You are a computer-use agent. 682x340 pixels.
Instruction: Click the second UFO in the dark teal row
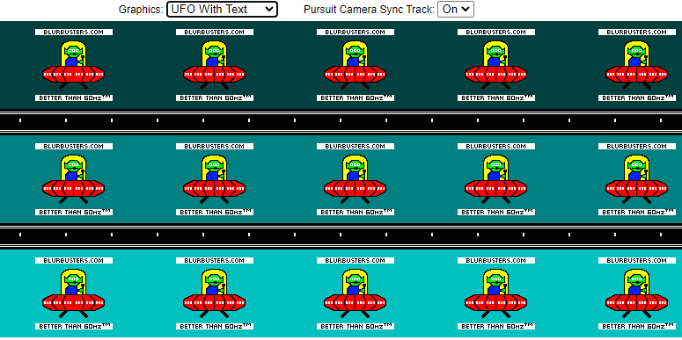click(x=215, y=65)
